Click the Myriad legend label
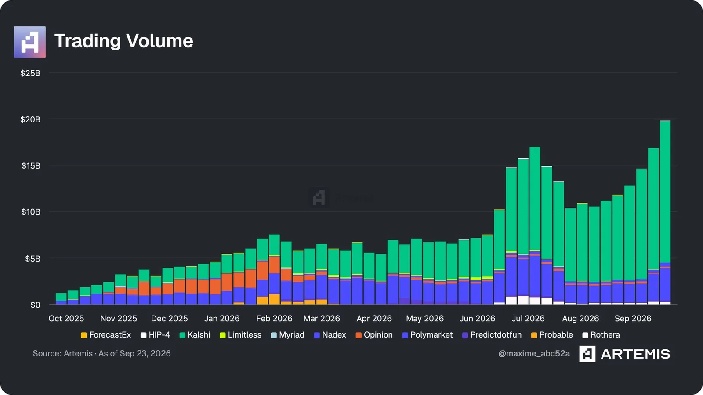 click(x=292, y=335)
